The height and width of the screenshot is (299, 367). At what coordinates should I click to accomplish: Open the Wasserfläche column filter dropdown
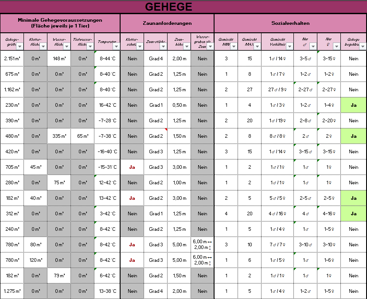point(66,47)
